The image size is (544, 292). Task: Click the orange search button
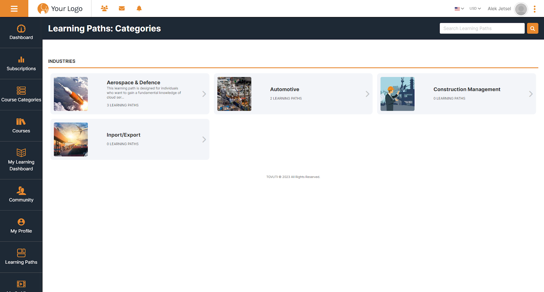point(532,29)
